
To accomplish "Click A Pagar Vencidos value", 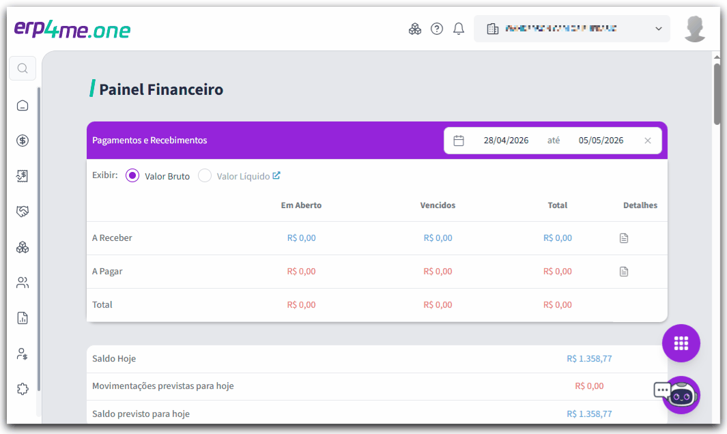I will [438, 272].
